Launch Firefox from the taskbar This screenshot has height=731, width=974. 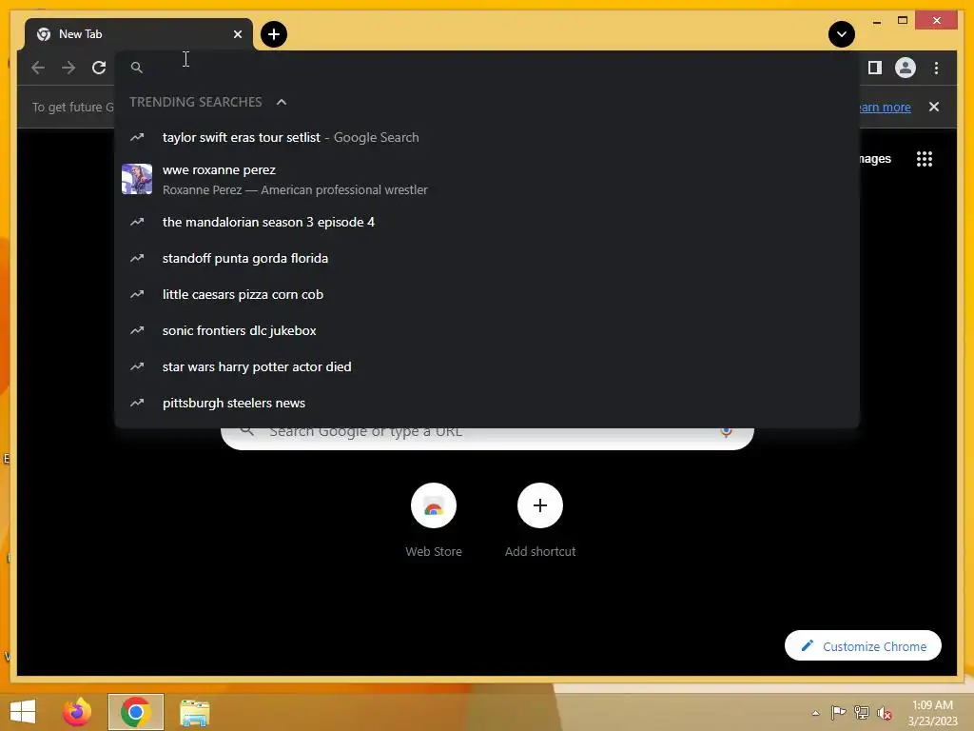point(77,712)
